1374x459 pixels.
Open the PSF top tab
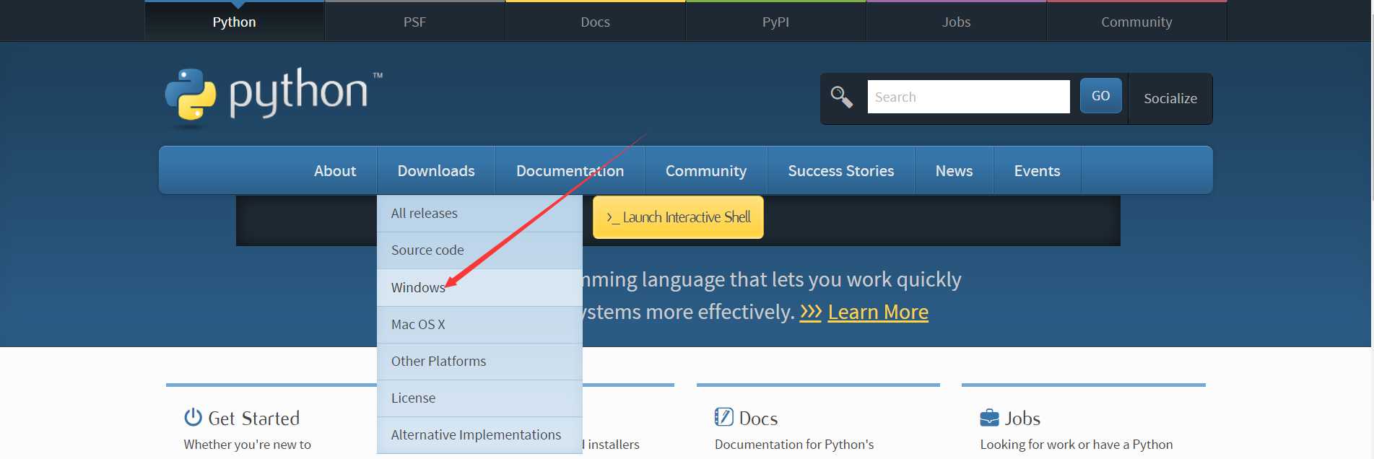pyautogui.click(x=415, y=22)
